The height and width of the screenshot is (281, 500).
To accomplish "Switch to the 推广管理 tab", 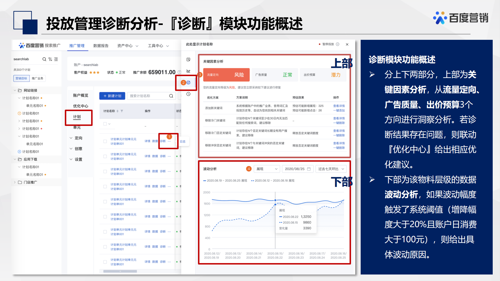I will (77, 46).
